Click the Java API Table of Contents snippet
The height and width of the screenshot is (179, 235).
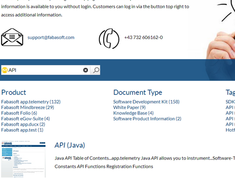click(145, 162)
